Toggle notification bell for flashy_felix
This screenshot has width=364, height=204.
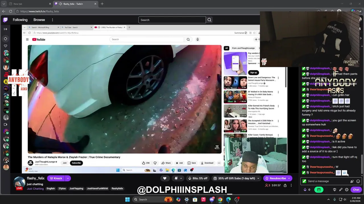pyautogui.click(x=176, y=178)
